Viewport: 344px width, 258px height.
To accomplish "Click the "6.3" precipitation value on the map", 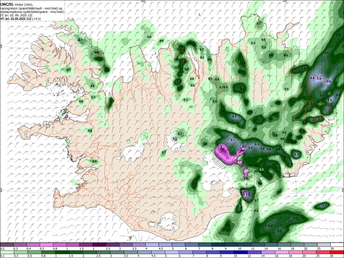I will (x=328, y=81).
